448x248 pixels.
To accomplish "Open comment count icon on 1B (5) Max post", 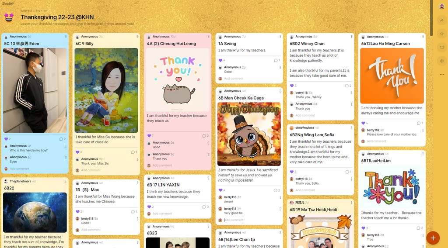I will [x=134, y=211].
